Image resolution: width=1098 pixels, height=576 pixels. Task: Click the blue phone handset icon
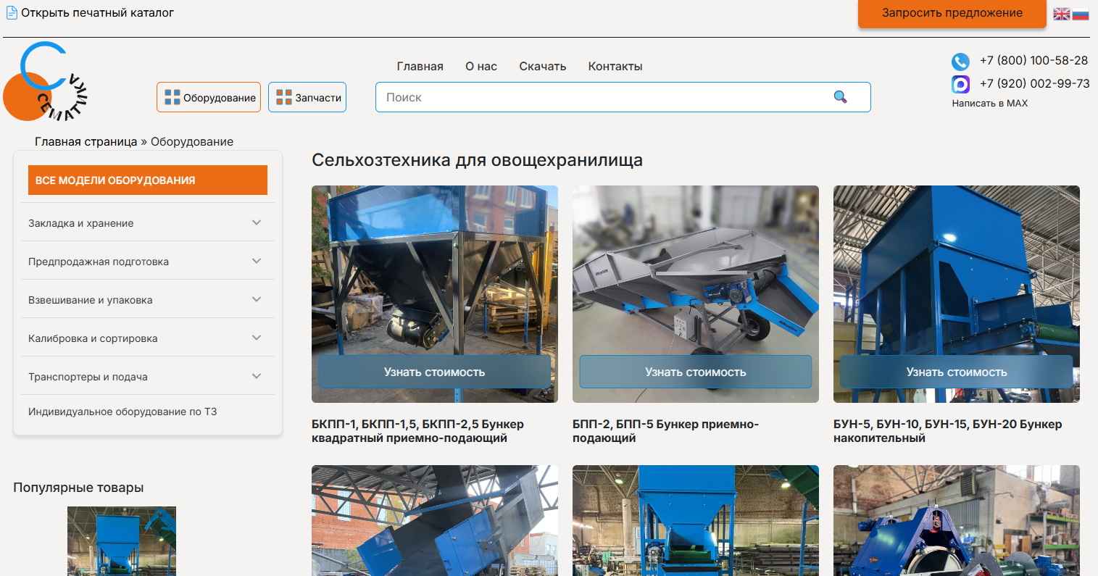(x=960, y=62)
